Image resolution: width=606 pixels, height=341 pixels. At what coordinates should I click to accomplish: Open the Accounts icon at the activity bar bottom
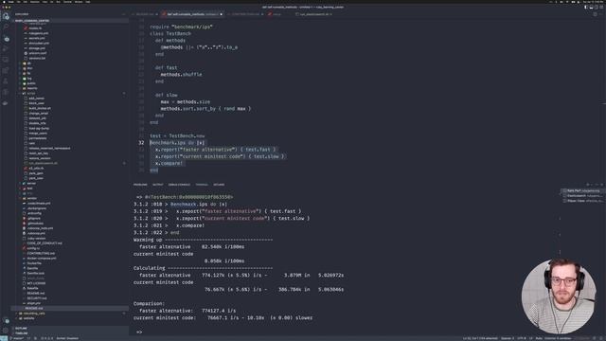6,320
